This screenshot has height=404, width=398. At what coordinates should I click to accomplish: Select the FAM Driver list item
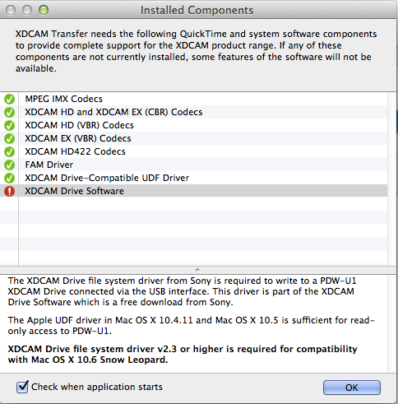193,165
